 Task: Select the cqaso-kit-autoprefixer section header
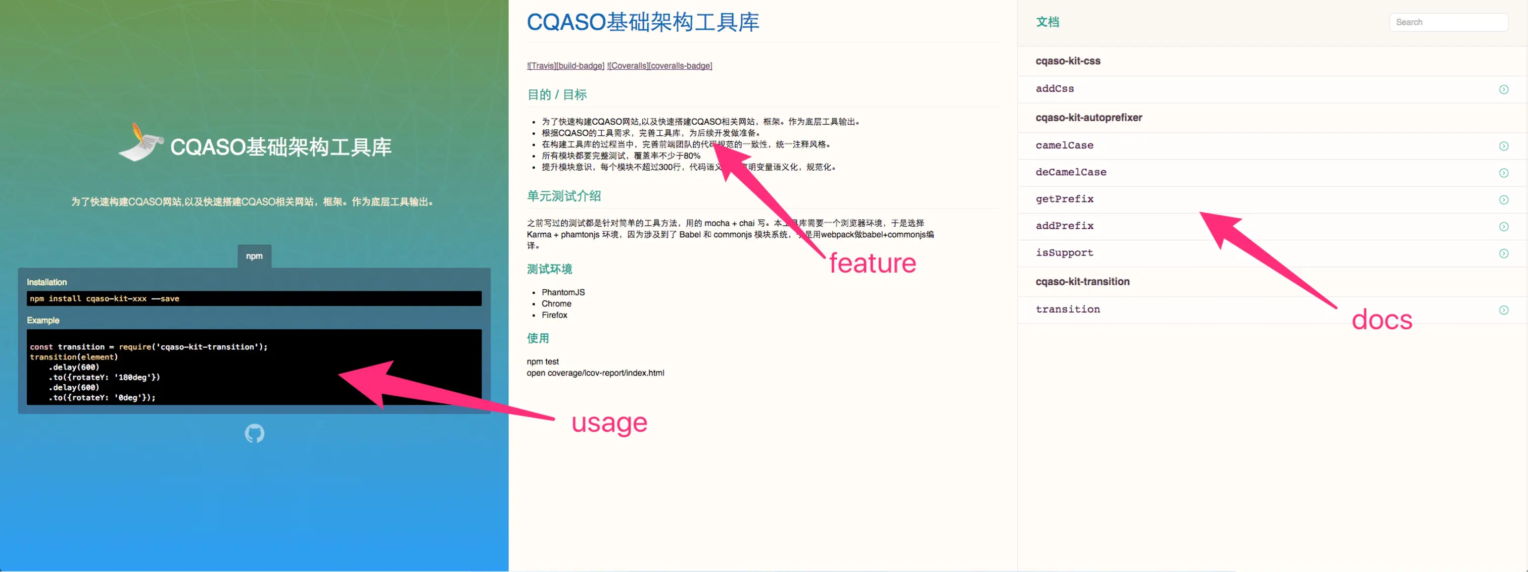(x=1088, y=117)
